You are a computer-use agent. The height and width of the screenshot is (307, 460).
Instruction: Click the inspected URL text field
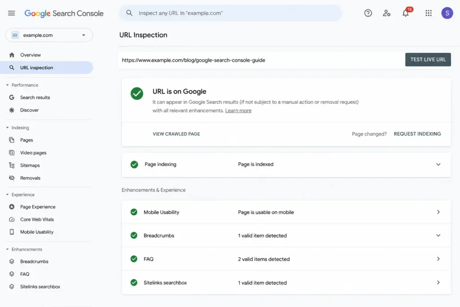tap(261, 60)
